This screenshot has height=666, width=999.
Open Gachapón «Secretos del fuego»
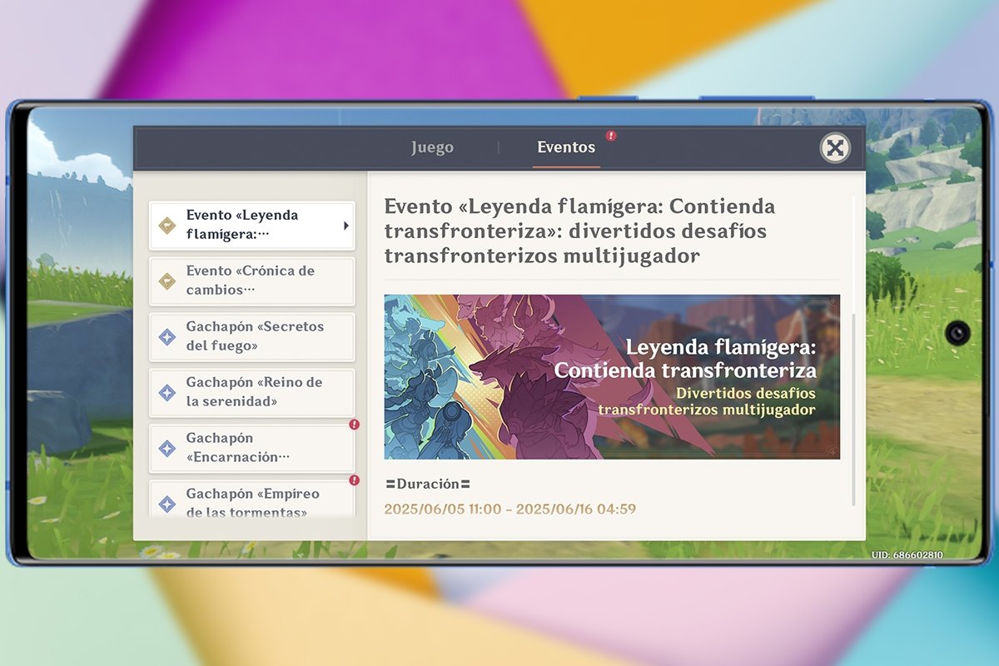(252, 336)
